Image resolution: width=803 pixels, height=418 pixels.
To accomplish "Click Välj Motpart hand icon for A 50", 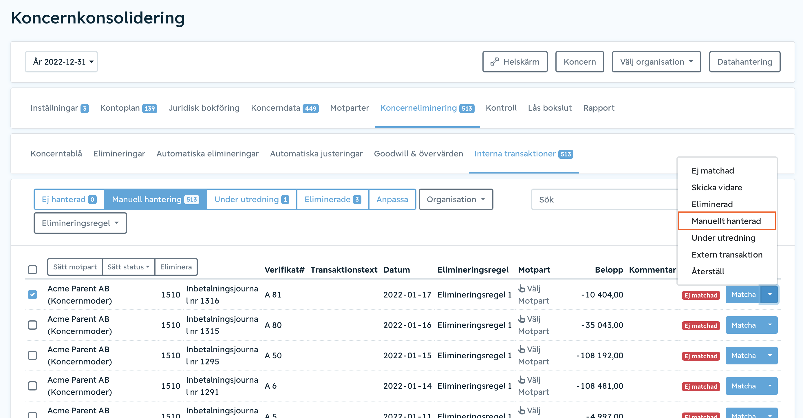I will tap(522, 349).
